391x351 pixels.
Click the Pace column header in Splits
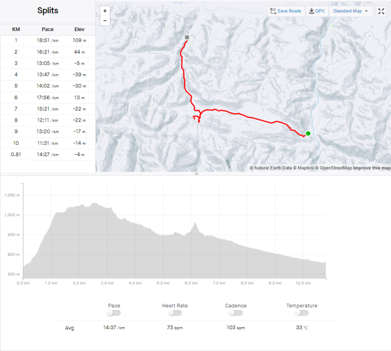48,30
